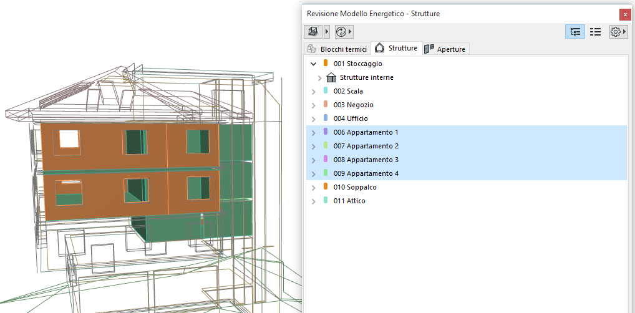635x313 pixels.
Task: Expand the 009 Appartamento 4 node
Action: tap(314, 174)
